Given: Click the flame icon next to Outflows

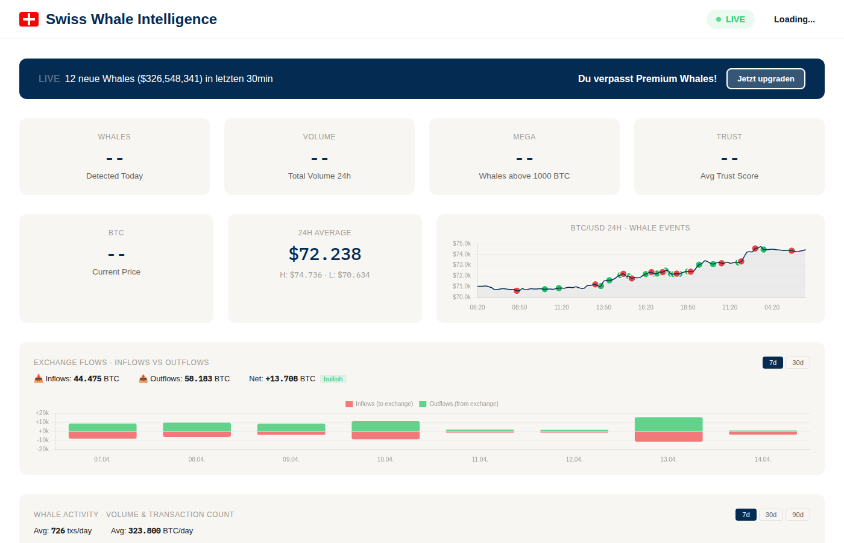Looking at the screenshot, I should 143,378.
